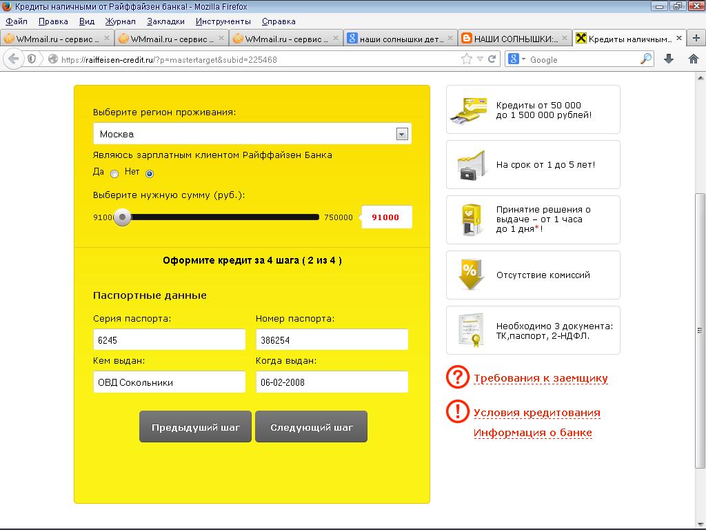Open the bookmark star dropdown arrow
The height and width of the screenshot is (530, 706).
(x=480, y=59)
